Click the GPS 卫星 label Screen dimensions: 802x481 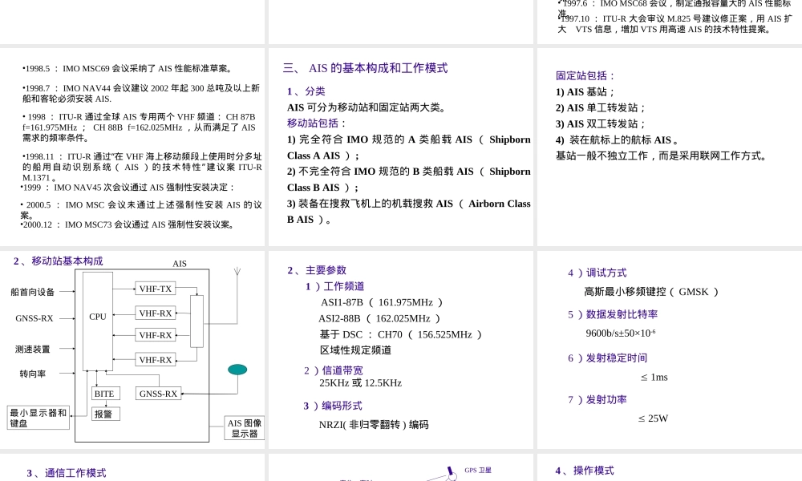tap(478, 471)
